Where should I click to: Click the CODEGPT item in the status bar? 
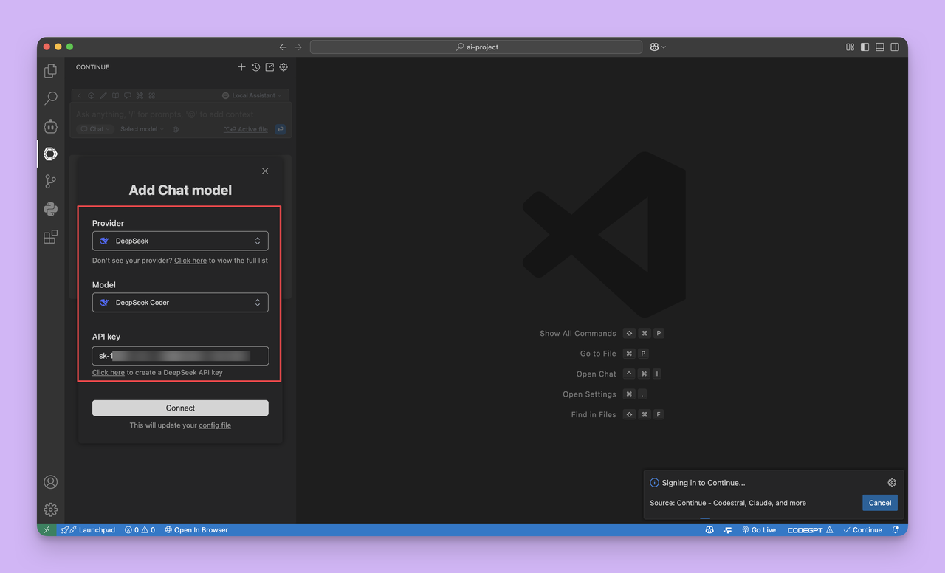click(806, 529)
